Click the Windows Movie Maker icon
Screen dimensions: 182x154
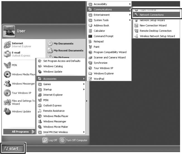[x=40, y=127]
